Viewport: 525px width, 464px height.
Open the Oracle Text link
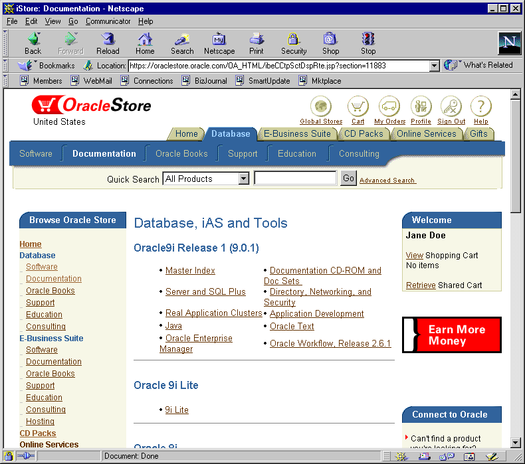(x=292, y=326)
